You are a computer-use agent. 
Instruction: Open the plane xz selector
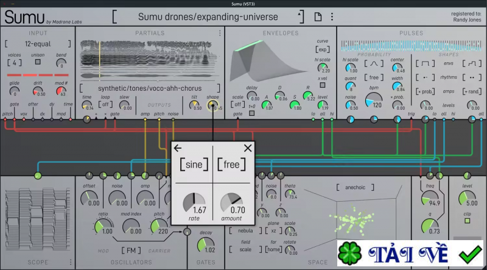273,231
